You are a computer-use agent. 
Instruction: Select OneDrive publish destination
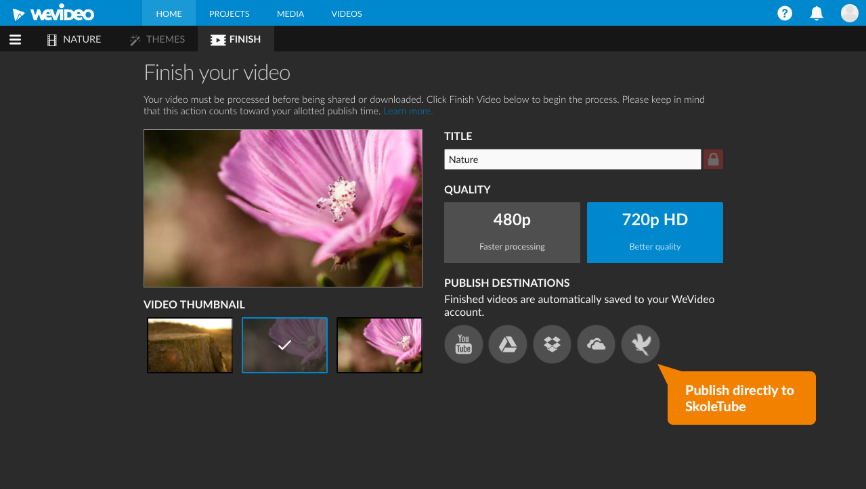coord(596,344)
